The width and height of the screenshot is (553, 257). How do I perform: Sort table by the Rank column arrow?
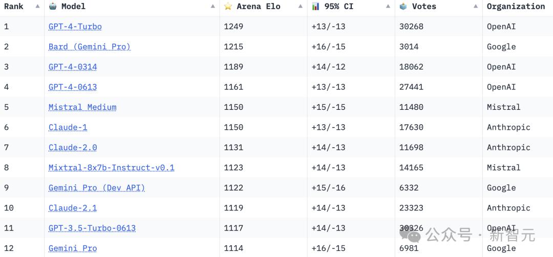[x=37, y=7]
